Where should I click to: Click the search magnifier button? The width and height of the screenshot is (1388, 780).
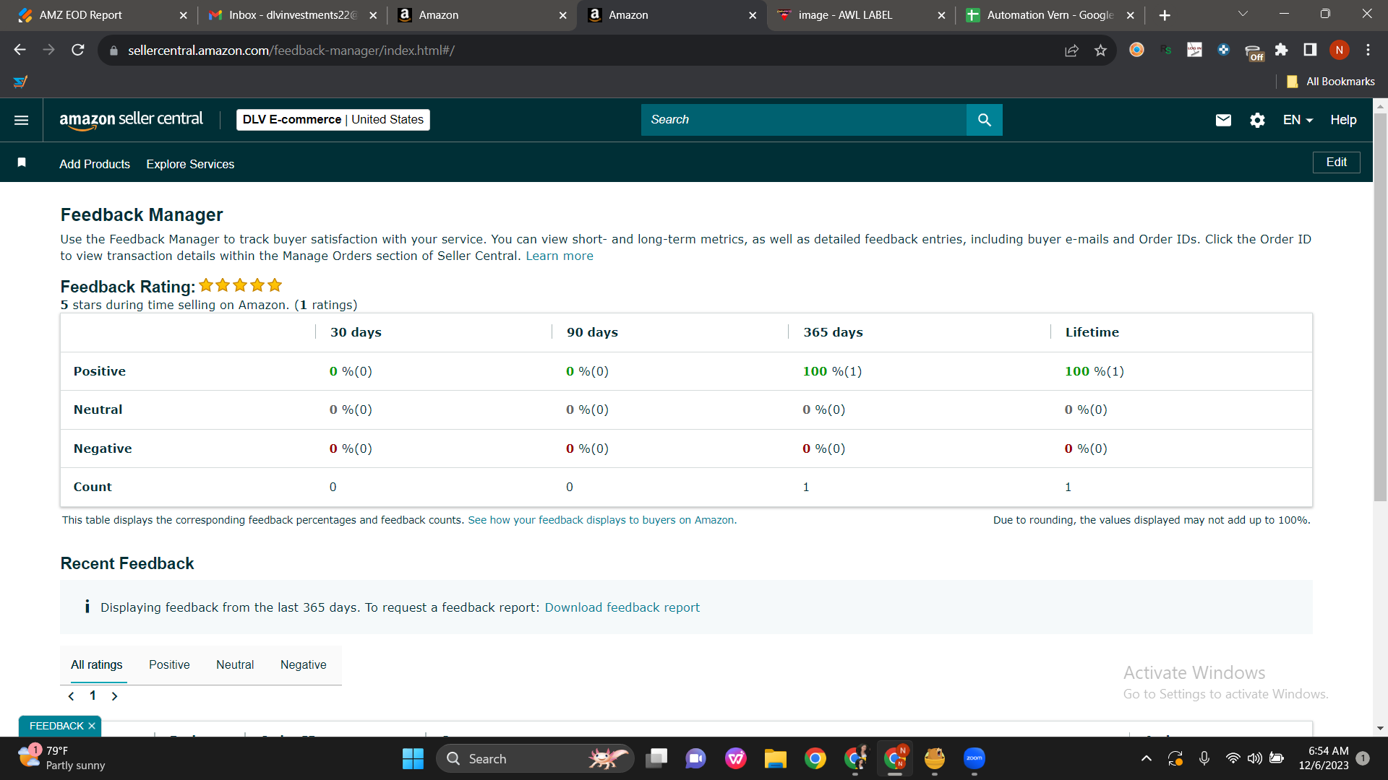click(x=984, y=120)
